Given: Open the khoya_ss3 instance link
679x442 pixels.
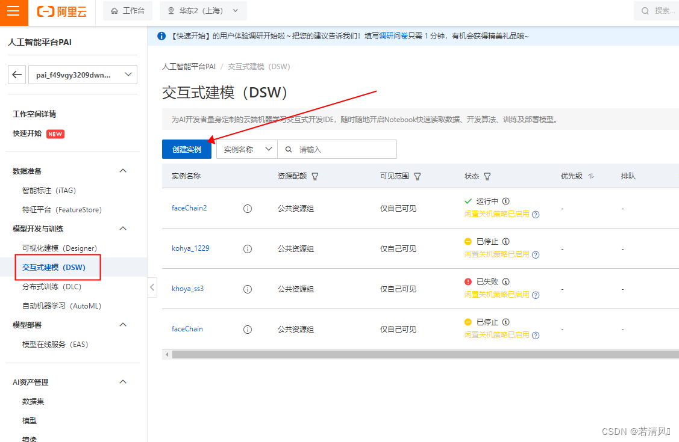Looking at the screenshot, I should [187, 289].
